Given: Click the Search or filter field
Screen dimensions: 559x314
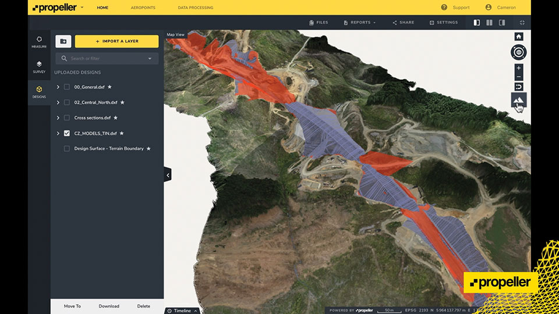Looking at the screenshot, I should point(107,59).
